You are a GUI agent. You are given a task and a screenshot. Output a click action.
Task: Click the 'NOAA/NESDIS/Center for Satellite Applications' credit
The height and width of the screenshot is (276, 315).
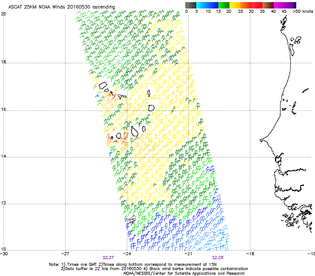click(170, 273)
